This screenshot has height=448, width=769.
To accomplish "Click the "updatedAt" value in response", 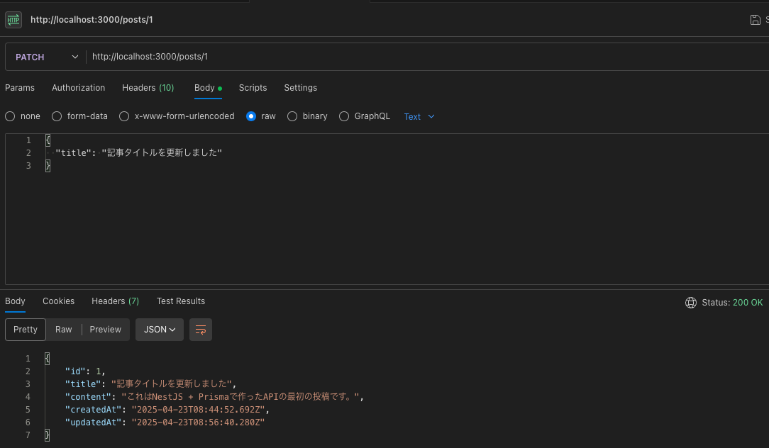I will pos(198,422).
